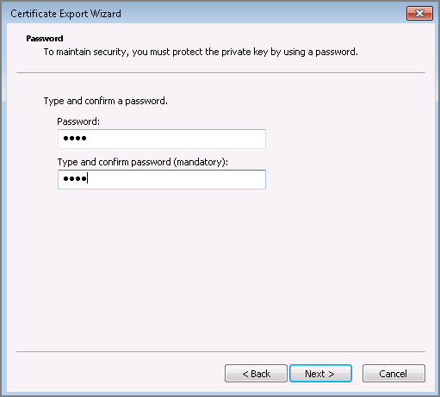Click the 'Password:' field label
Image resolution: width=440 pixels, height=397 pixels.
pos(78,121)
